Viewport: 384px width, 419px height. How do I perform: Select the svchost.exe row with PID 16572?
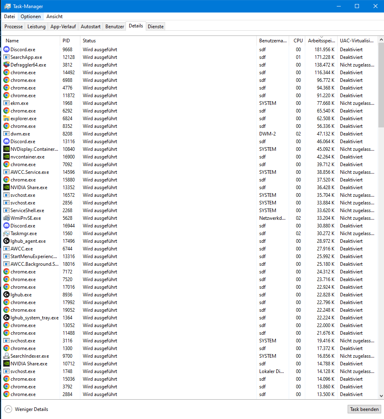[189, 195]
